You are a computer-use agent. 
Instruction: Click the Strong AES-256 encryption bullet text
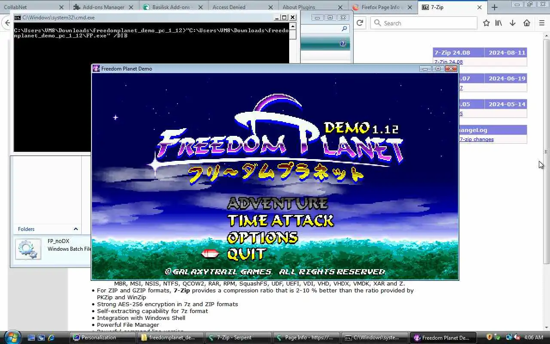tap(167, 304)
